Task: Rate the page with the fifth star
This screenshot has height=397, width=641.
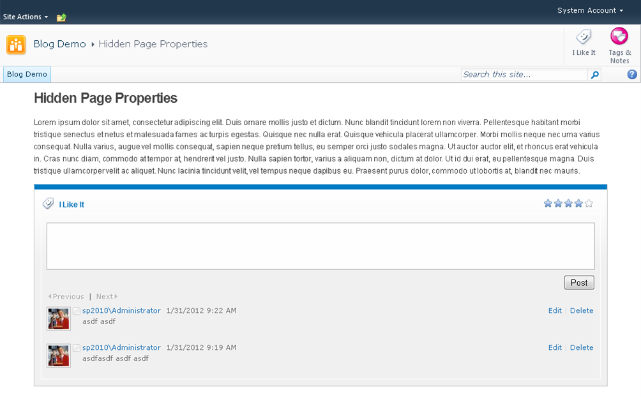Action: click(589, 203)
